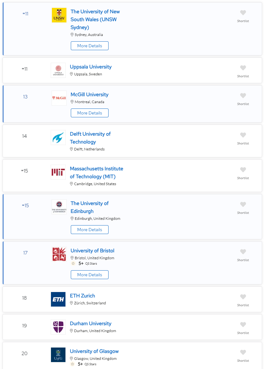The height and width of the screenshot is (369, 264).
Task: Click the University of Bristol crest logo
Action: (59, 254)
